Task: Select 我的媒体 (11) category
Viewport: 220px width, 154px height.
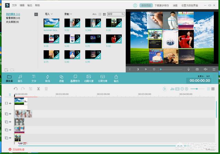Action: coord(13,14)
